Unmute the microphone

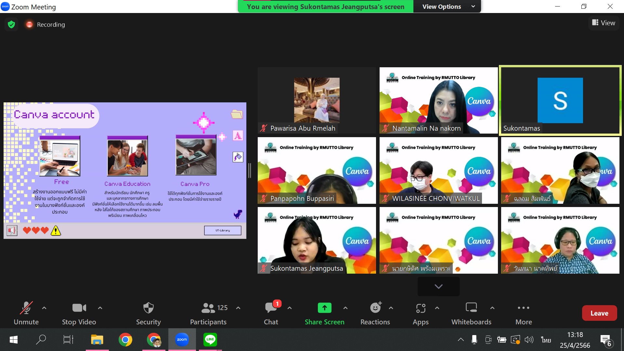pyautogui.click(x=26, y=313)
